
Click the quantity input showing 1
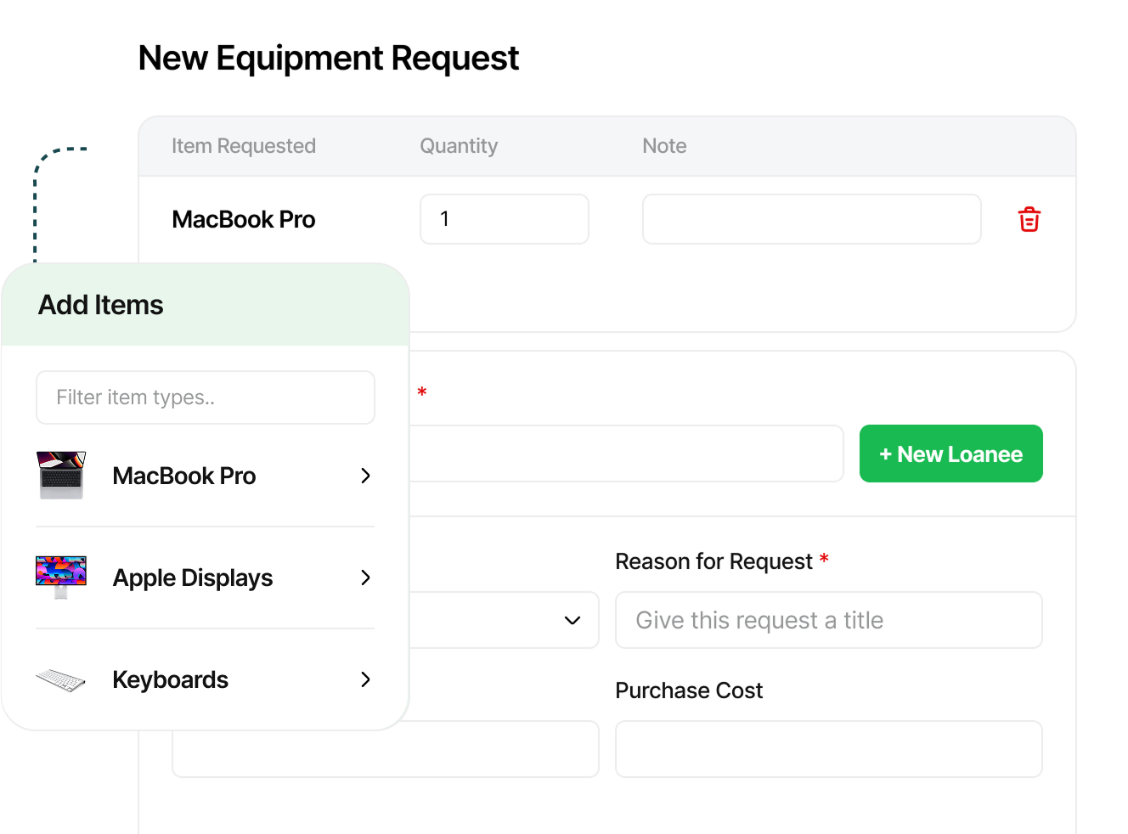505,219
